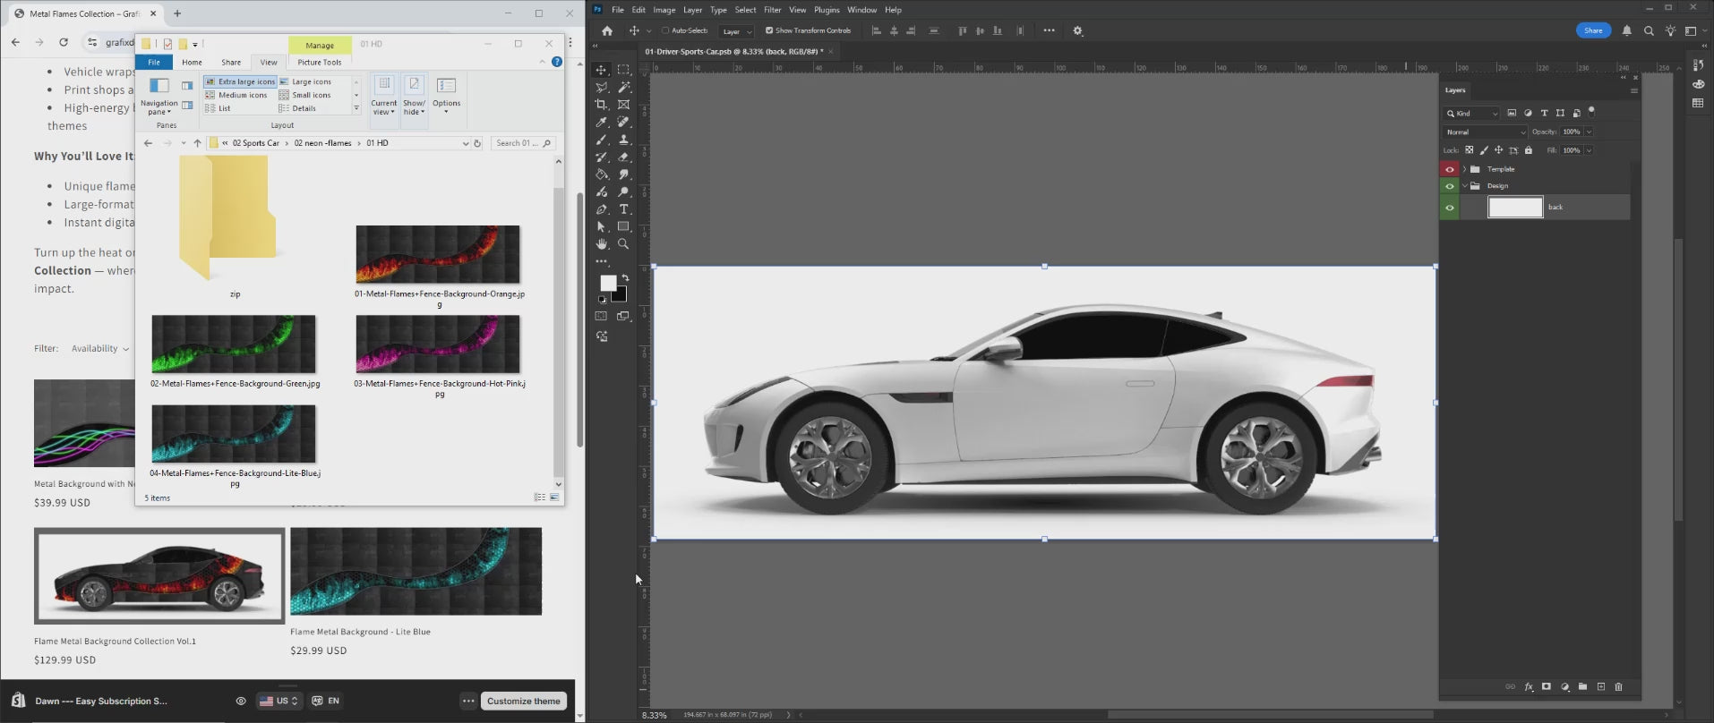Click the lock all layer icon
Image resolution: width=1714 pixels, height=723 pixels.
(1529, 150)
